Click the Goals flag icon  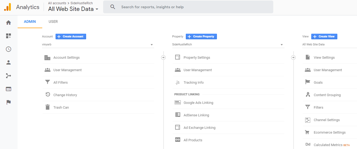click(x=308, y=82)
